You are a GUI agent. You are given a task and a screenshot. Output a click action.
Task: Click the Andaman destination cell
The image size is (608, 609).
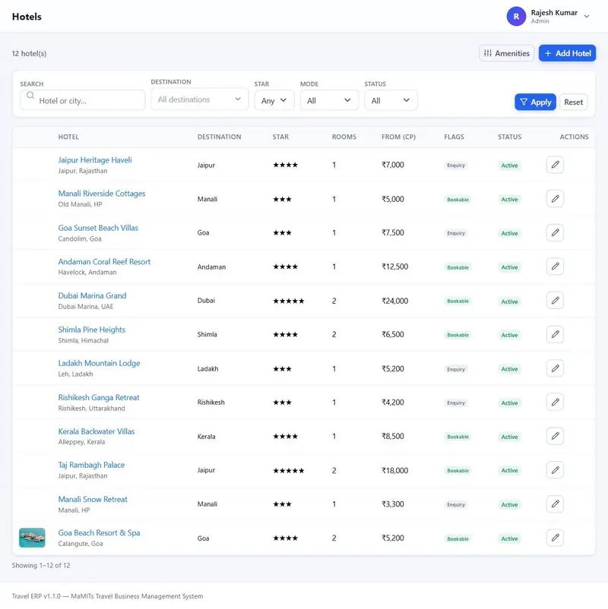pos(211,267)
